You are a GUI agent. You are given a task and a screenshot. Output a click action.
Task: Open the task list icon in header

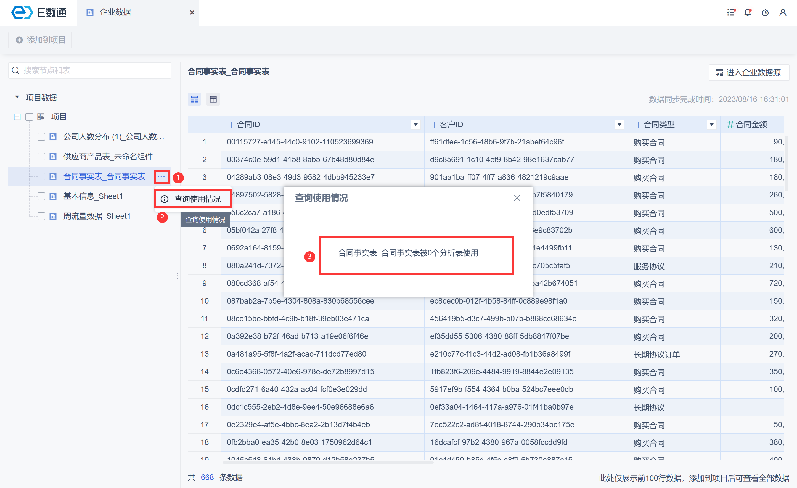coord(731,12)
